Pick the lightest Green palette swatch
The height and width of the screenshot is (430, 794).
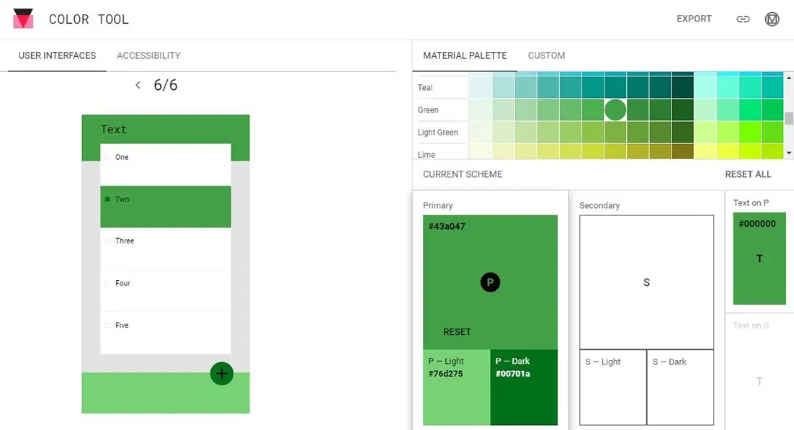click(481, 110)
